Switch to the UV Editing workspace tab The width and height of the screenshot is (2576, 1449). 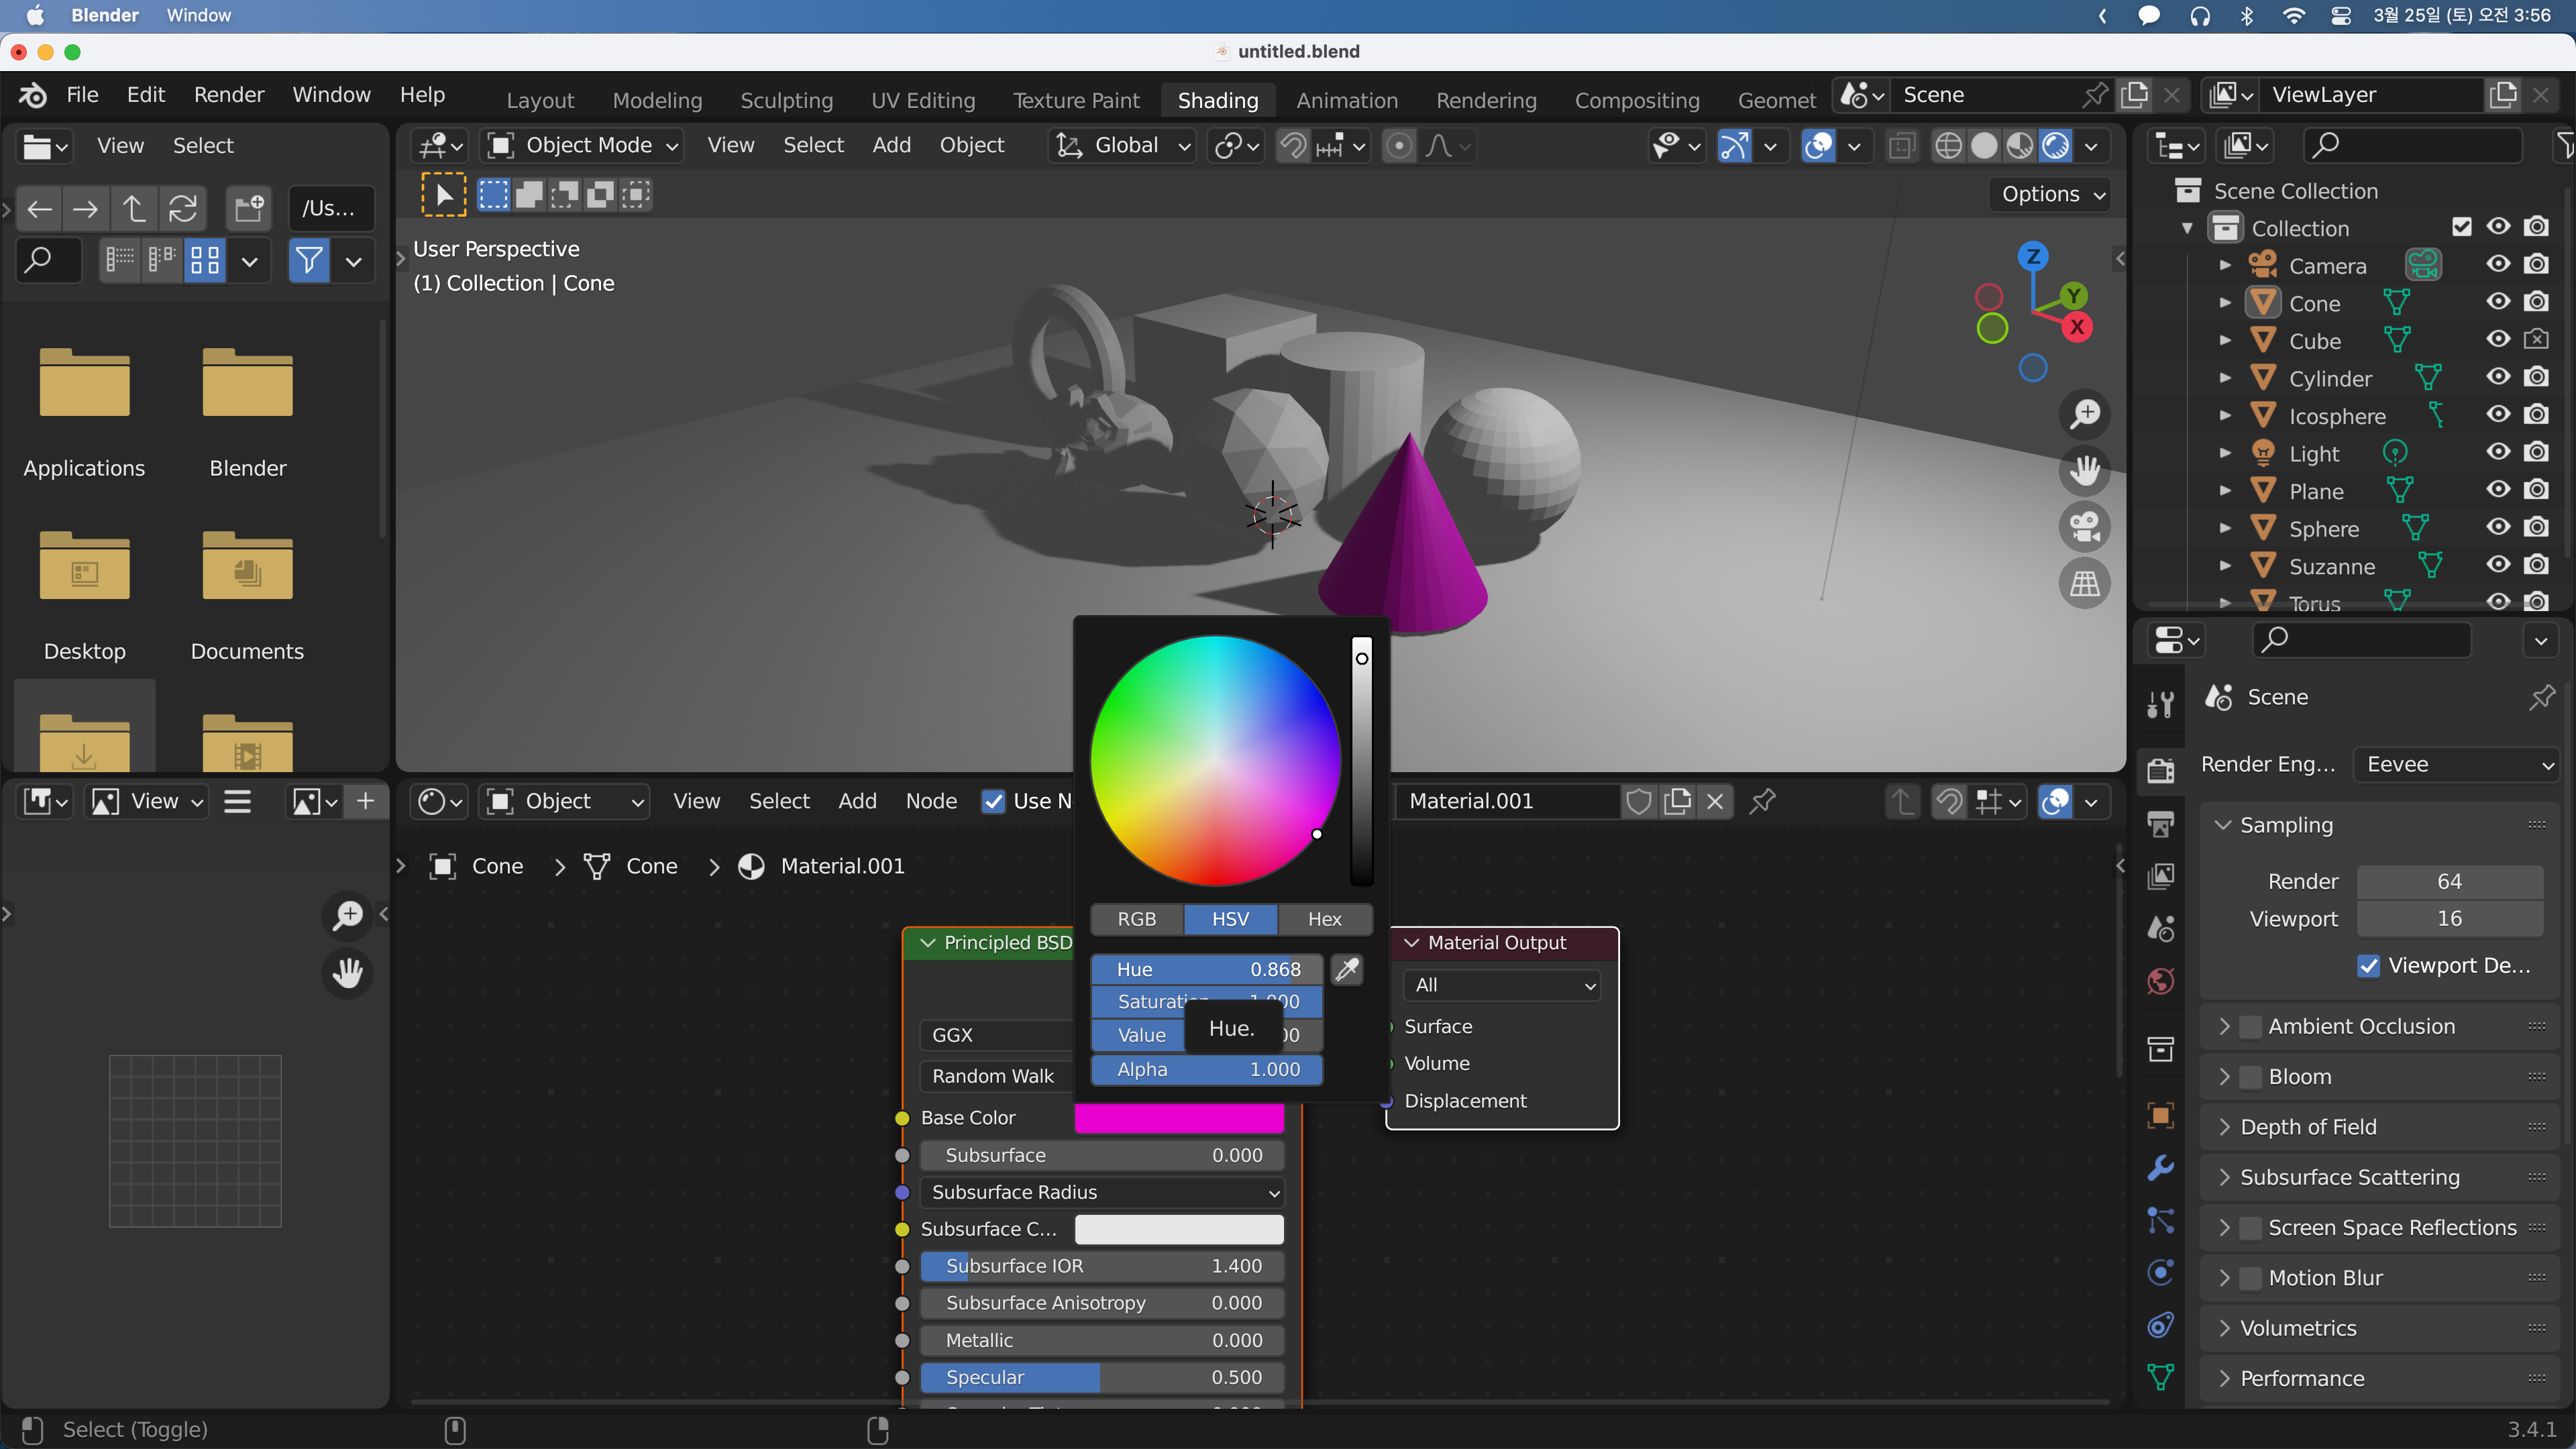[922, 100]
